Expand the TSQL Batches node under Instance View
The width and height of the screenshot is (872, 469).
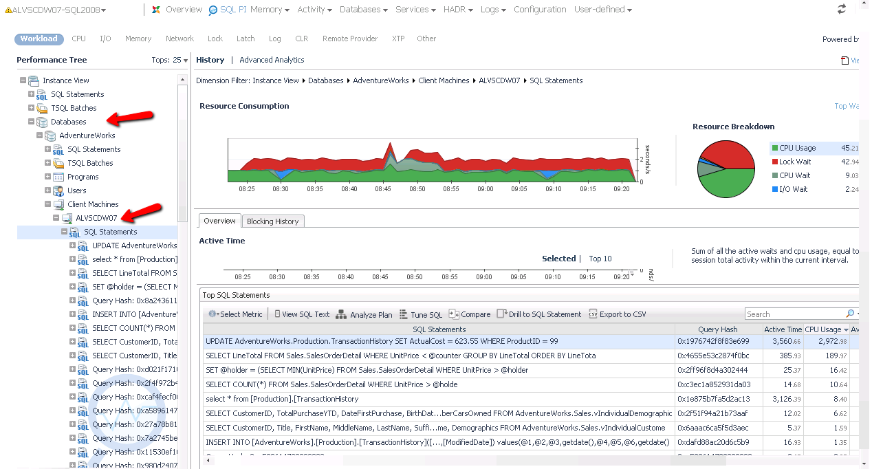pyautogui.click(x=31, y=108)
